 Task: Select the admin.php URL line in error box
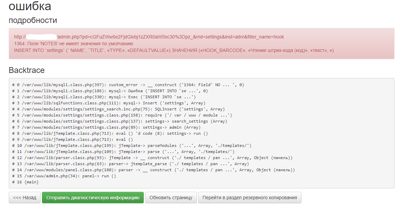pos(149,37)
